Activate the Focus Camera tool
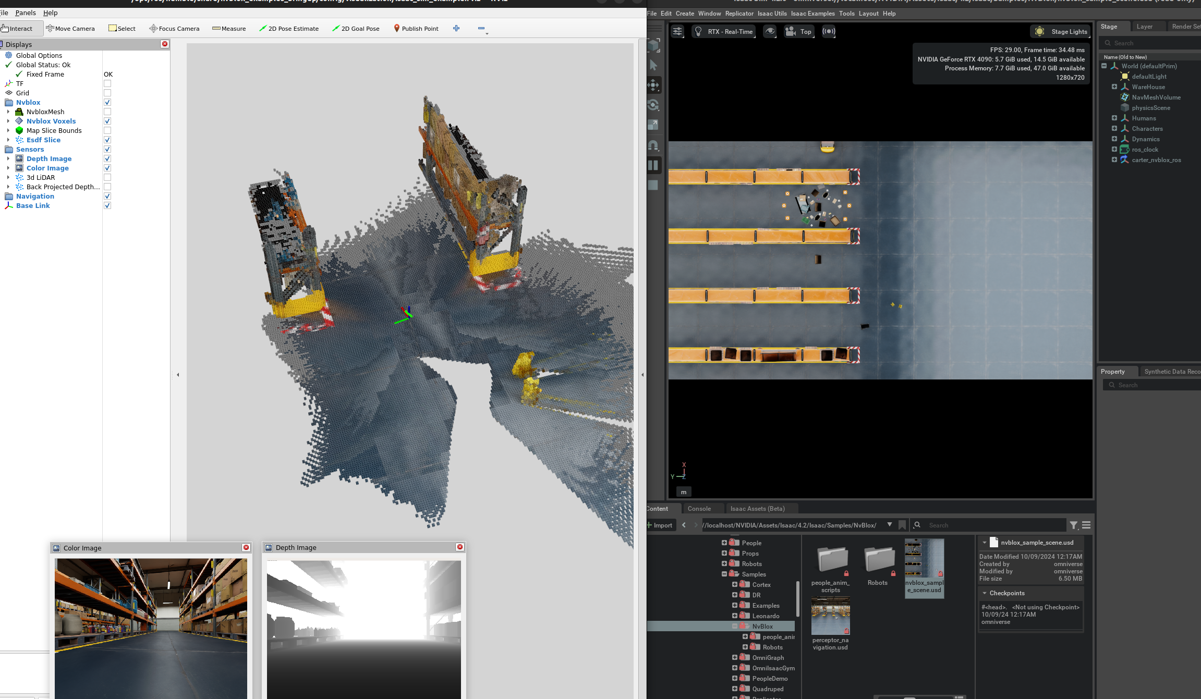This screenshot has height=699, width=1201. 174,29
